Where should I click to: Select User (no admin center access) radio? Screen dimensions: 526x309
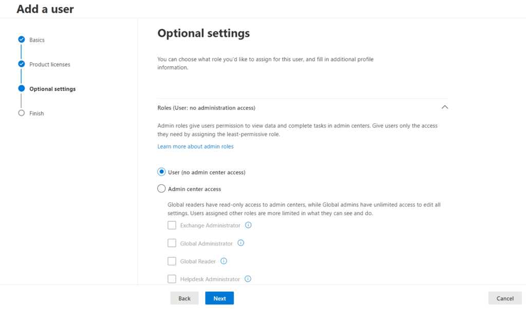(x=162, y=172)
